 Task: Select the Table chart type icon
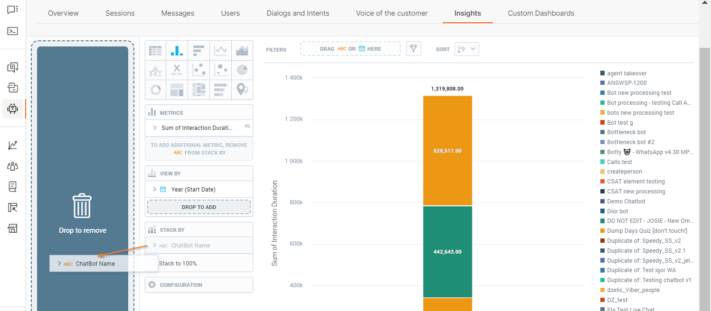point(155,50)
